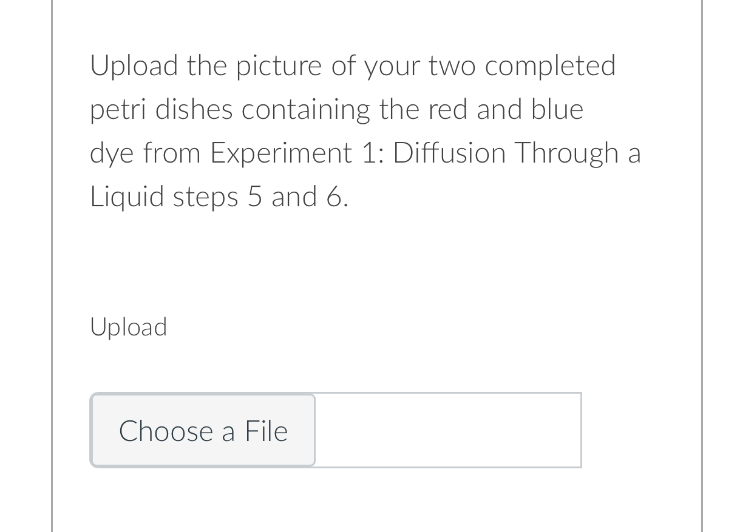Click the file upload control area
The height and width of the screenshot is (532, 754).
pyautogui.click(x=336, y=430)
